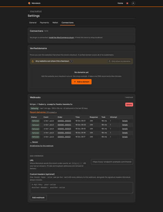
Task: Click the help question-mark icon beside checkout notice
Action: click(x=72, y=61)
